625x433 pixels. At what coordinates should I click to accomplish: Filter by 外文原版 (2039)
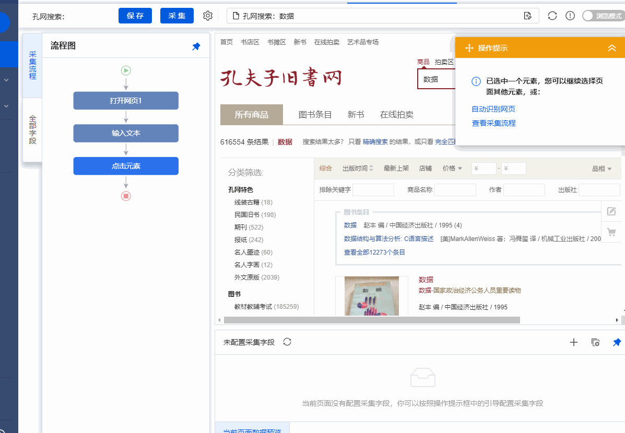click(x=257, y=277)
